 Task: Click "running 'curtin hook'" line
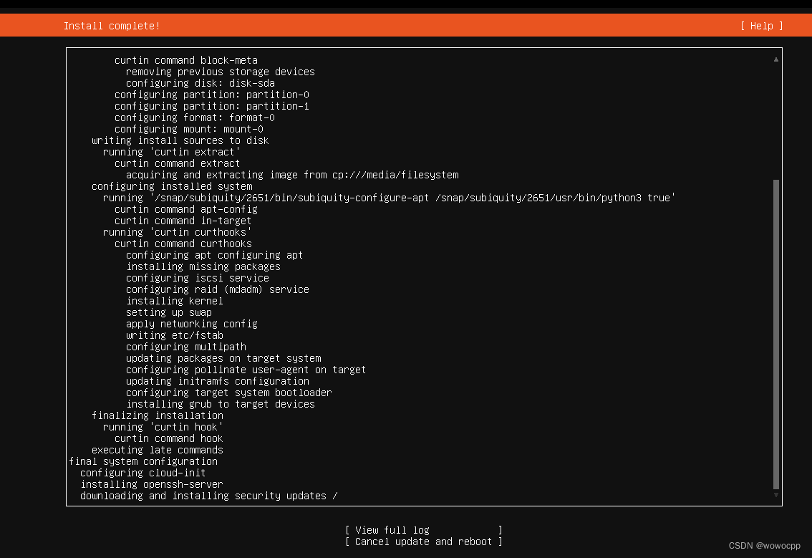(x=163, y=427)
